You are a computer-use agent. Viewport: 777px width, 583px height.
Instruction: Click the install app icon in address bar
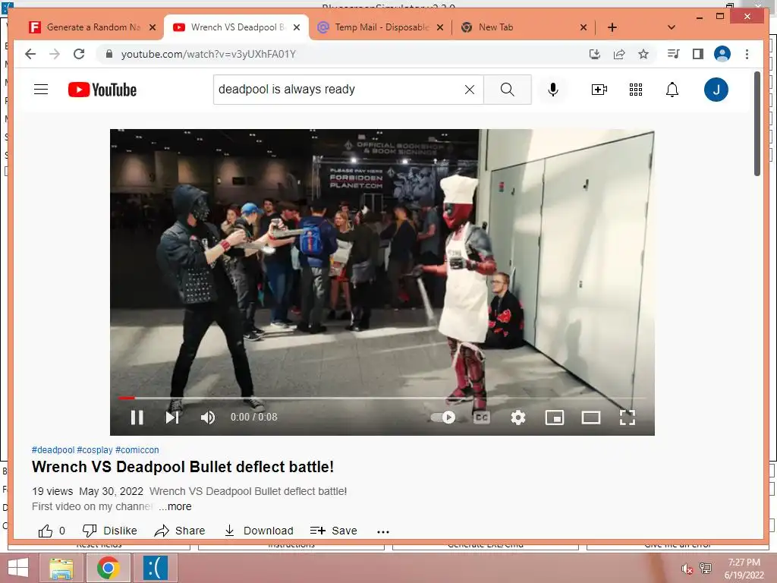(x=595, y=54)
